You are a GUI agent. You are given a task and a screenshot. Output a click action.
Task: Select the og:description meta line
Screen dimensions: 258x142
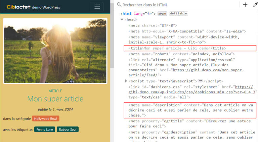[x=192, y=135]
